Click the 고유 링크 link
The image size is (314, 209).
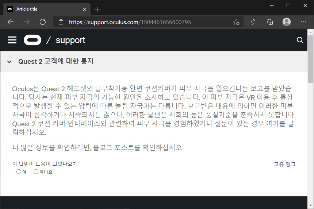[x=284, y=164]
